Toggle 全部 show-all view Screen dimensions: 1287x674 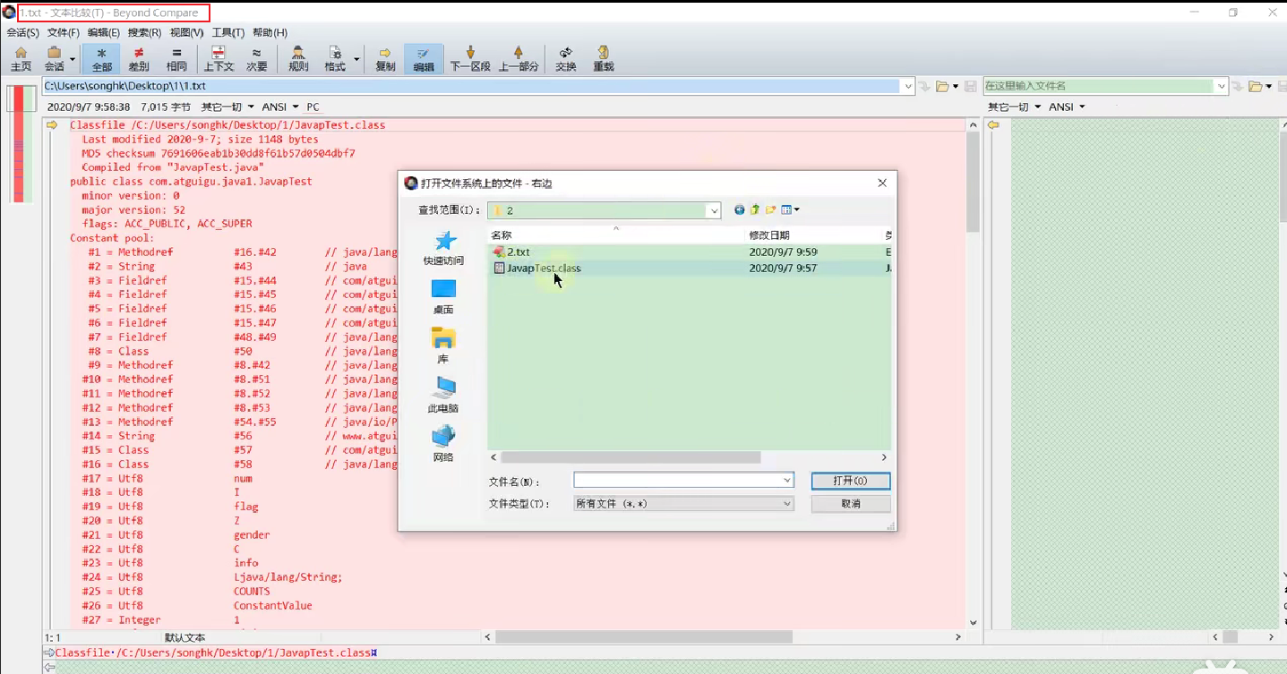102,59
